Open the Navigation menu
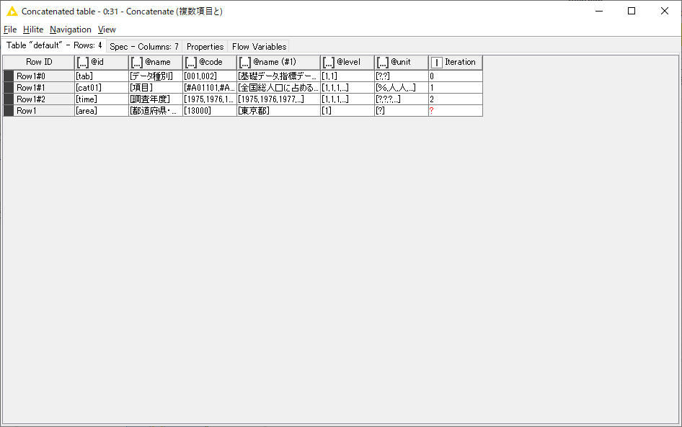This screenshot has width=682, height=427. click(71, 30)
